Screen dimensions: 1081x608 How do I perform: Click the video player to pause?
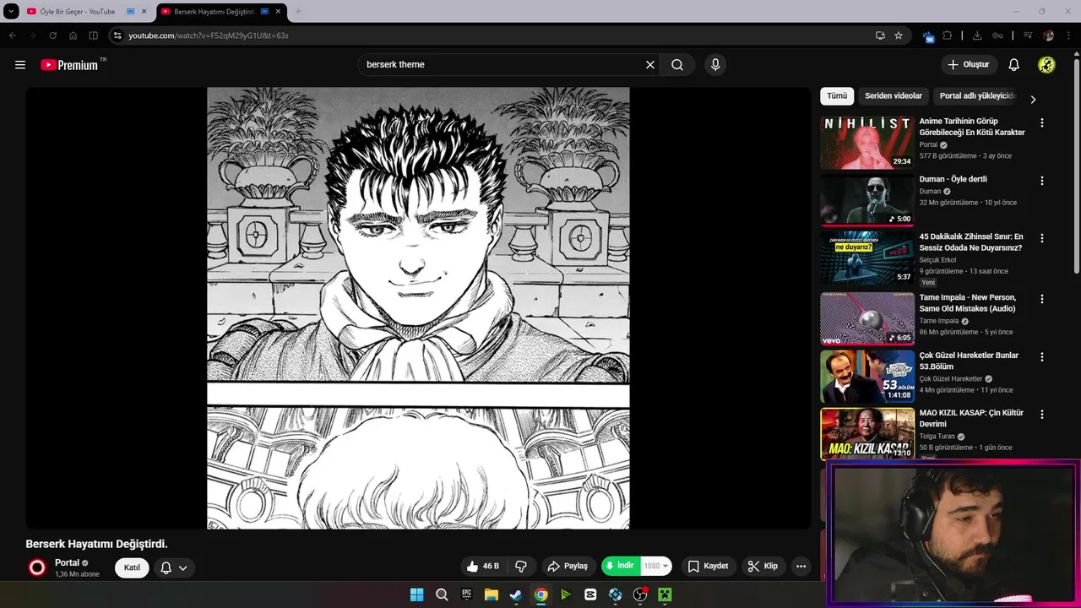418,308
